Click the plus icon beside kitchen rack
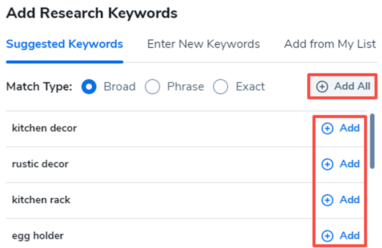The image size is (382, 248). (x=327, y=200)
